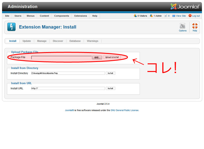Switch to the Update tab
The width and height of the screenshot is (204, 149).
(27, 41)
